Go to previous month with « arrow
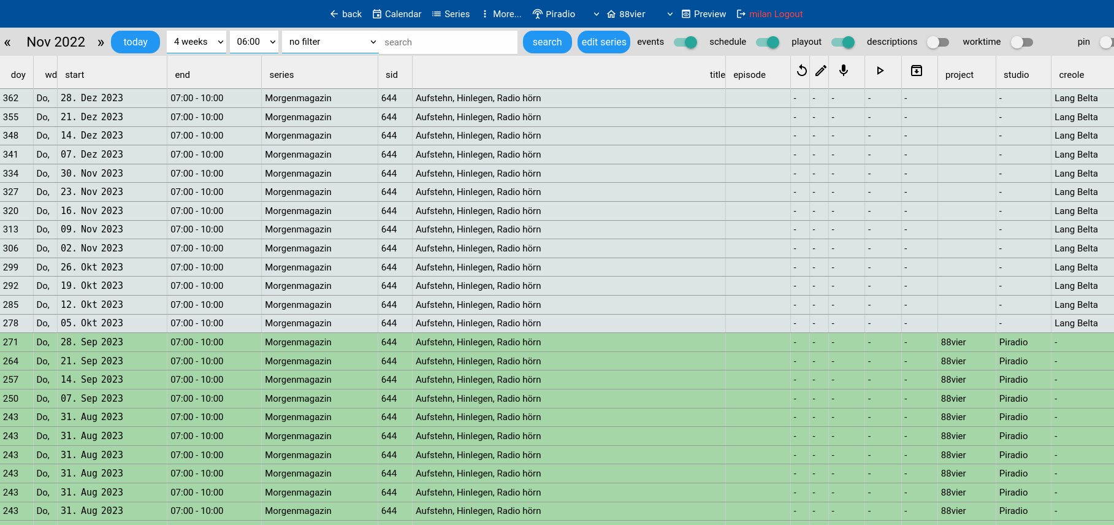Screen dimensions: 1114x525 [8, 42]
